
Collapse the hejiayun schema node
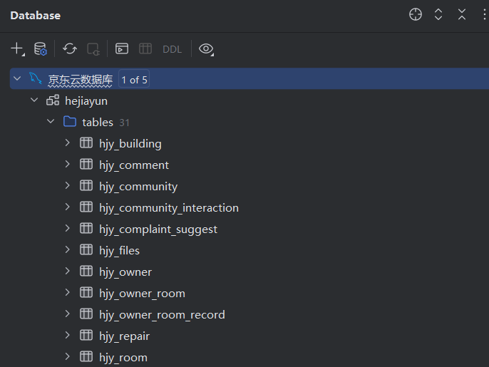point(34,100)
